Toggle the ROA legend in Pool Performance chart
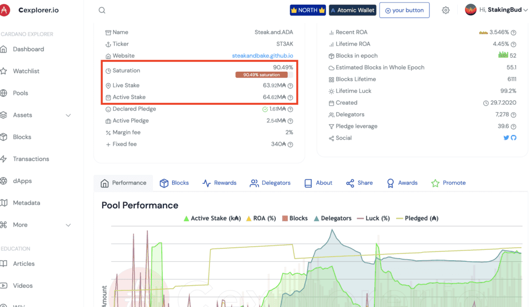This screenshot has width=531, height=307. [x=261, y=218]
